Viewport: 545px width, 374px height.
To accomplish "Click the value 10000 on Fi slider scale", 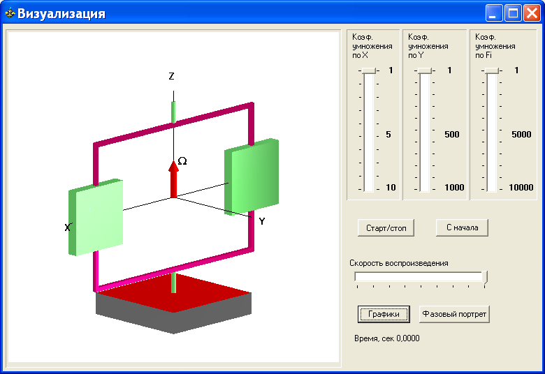I will 521,188.
